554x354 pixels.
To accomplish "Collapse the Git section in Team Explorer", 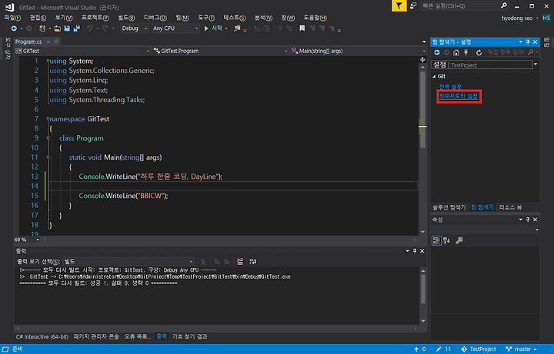I will click(x=434, y=76).
